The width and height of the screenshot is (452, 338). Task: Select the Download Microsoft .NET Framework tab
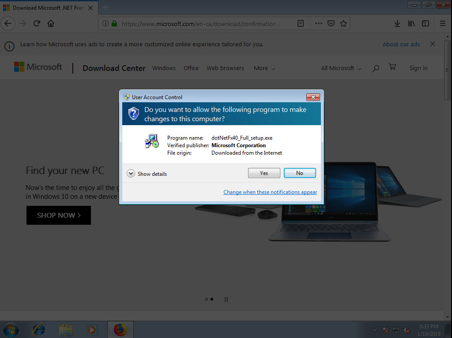point(49,8)
